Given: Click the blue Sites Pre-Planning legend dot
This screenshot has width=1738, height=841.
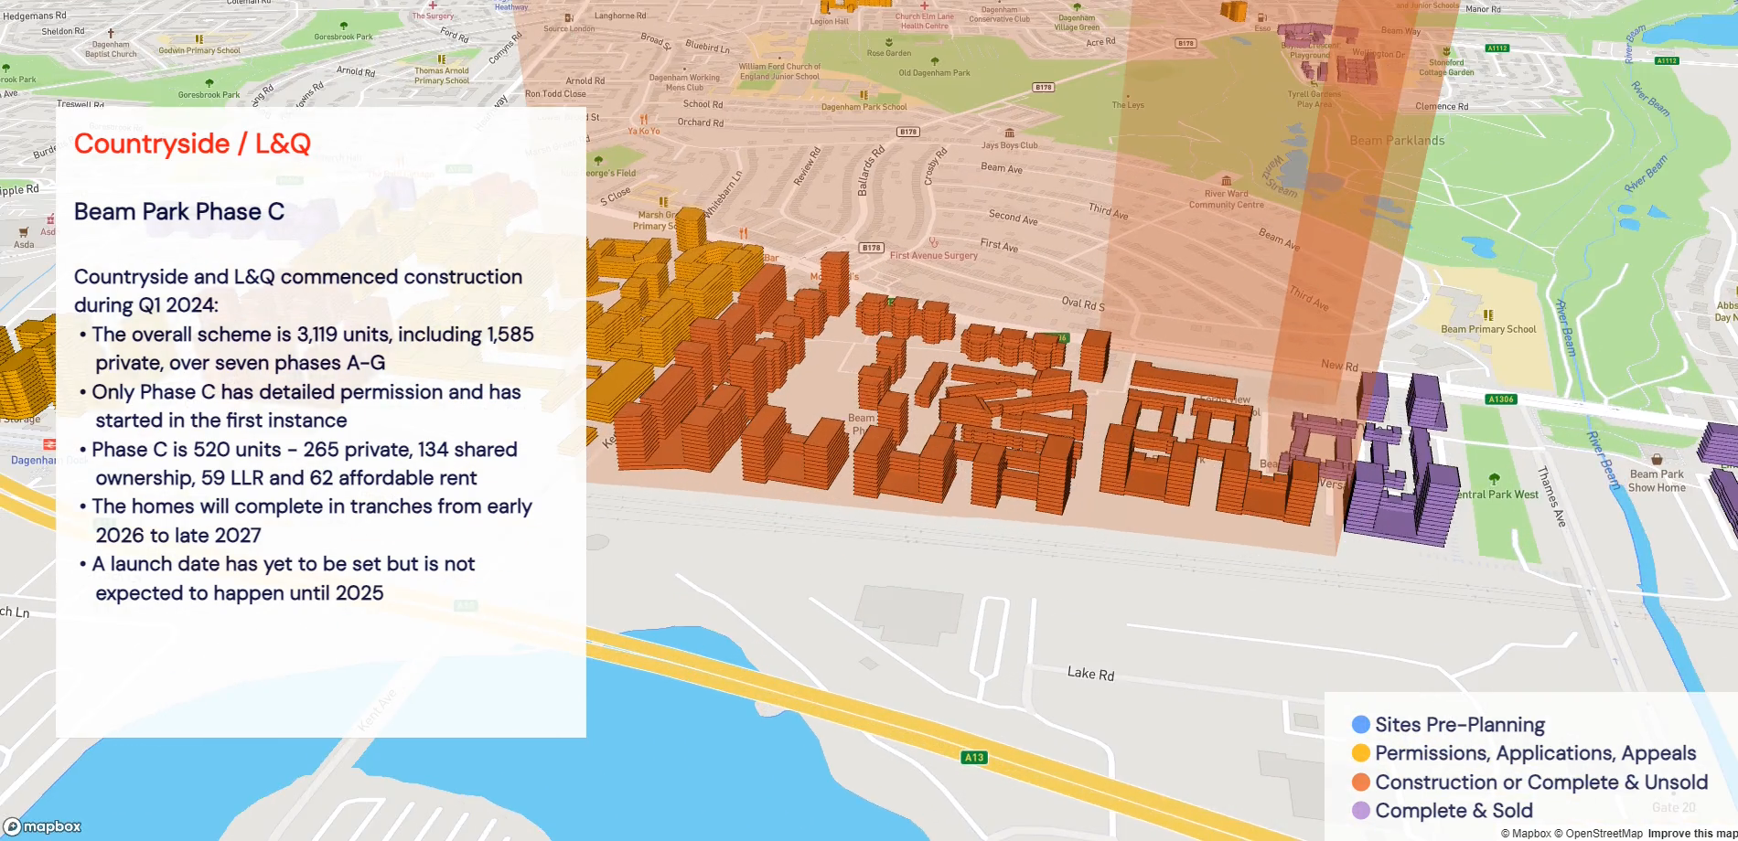Looking at the screenshot, I should (x=1361, y=725).
